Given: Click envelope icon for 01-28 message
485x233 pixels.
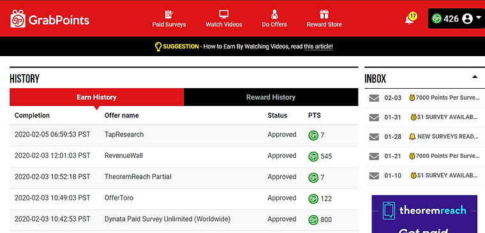Looking at the screenshot, I should click(374, 137).
